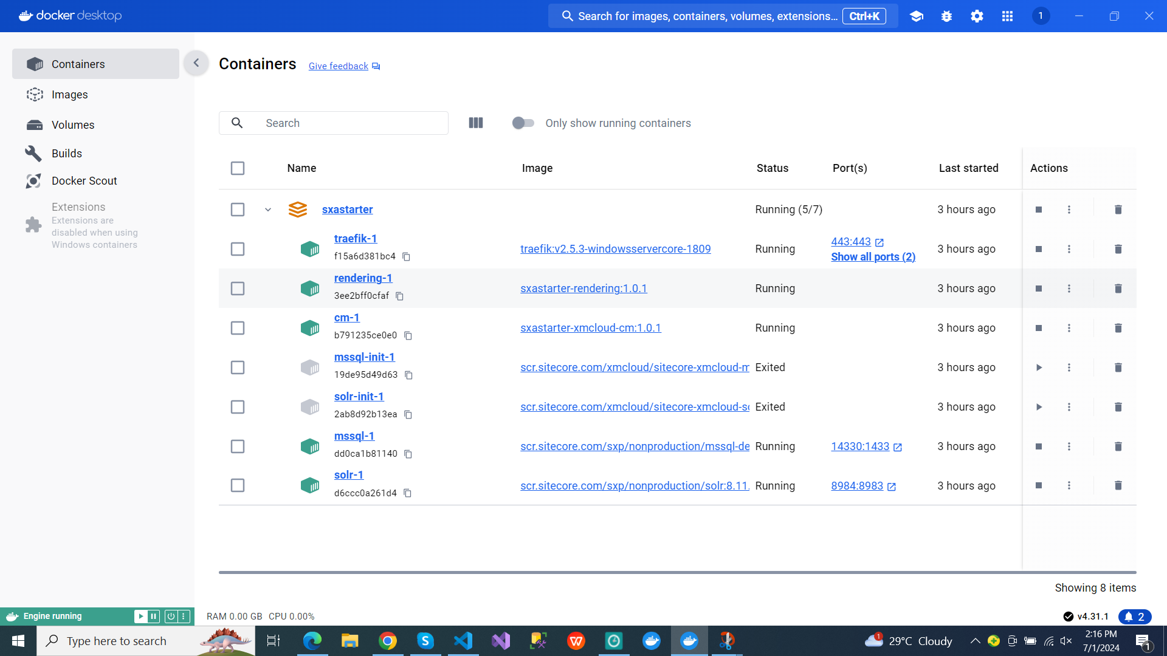Click Show all ports (2) link
Image resolution: width=1167 pixels, height=656 pixels.
(873, 257)
